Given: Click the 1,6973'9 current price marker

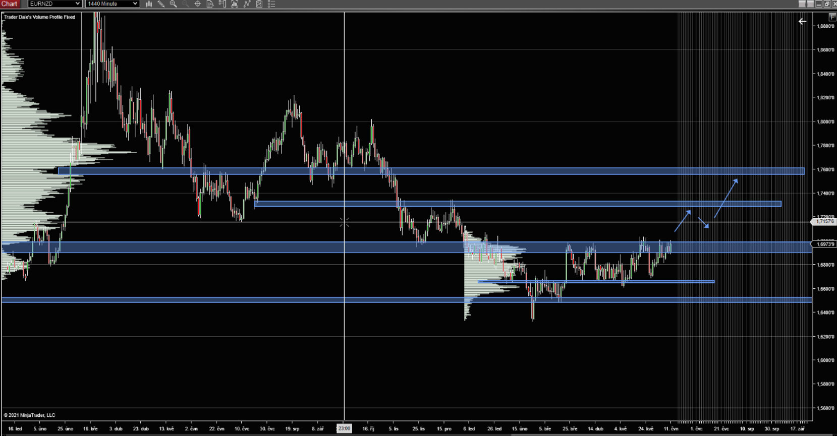Looking at the screenshot, I should click(824, 244).
